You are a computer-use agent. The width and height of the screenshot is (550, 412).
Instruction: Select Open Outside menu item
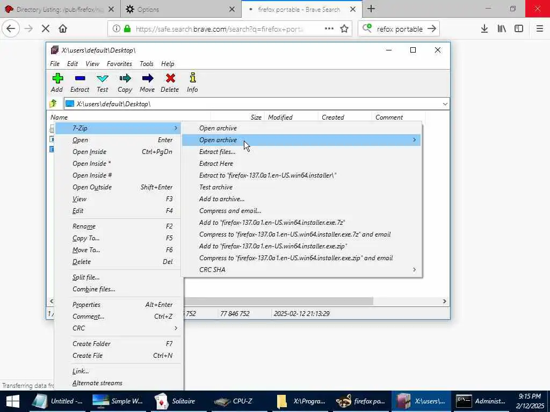point(118,187)
